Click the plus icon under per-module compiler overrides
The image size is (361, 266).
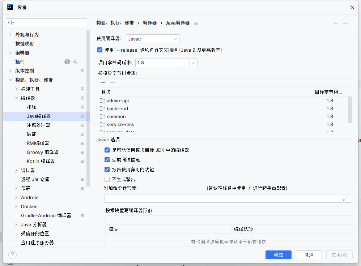[x=110, y=220]
